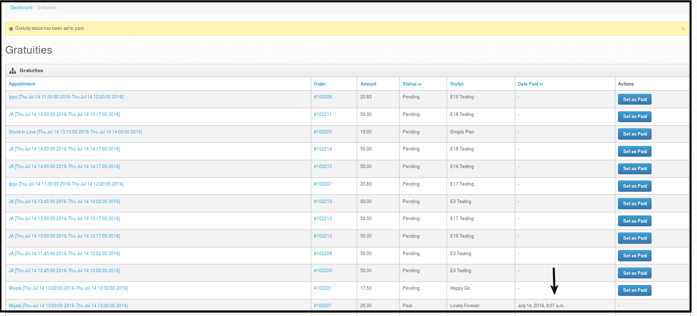The height and width of the screenshot is (316, 697).
Task: Open order #102201 in the Paid row
Action: (323, 306)
